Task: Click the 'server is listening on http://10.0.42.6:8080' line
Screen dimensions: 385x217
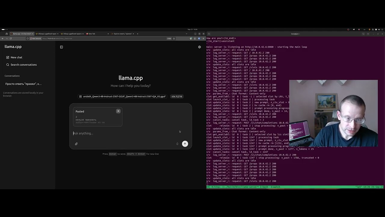Action: [x=257, y=47]
